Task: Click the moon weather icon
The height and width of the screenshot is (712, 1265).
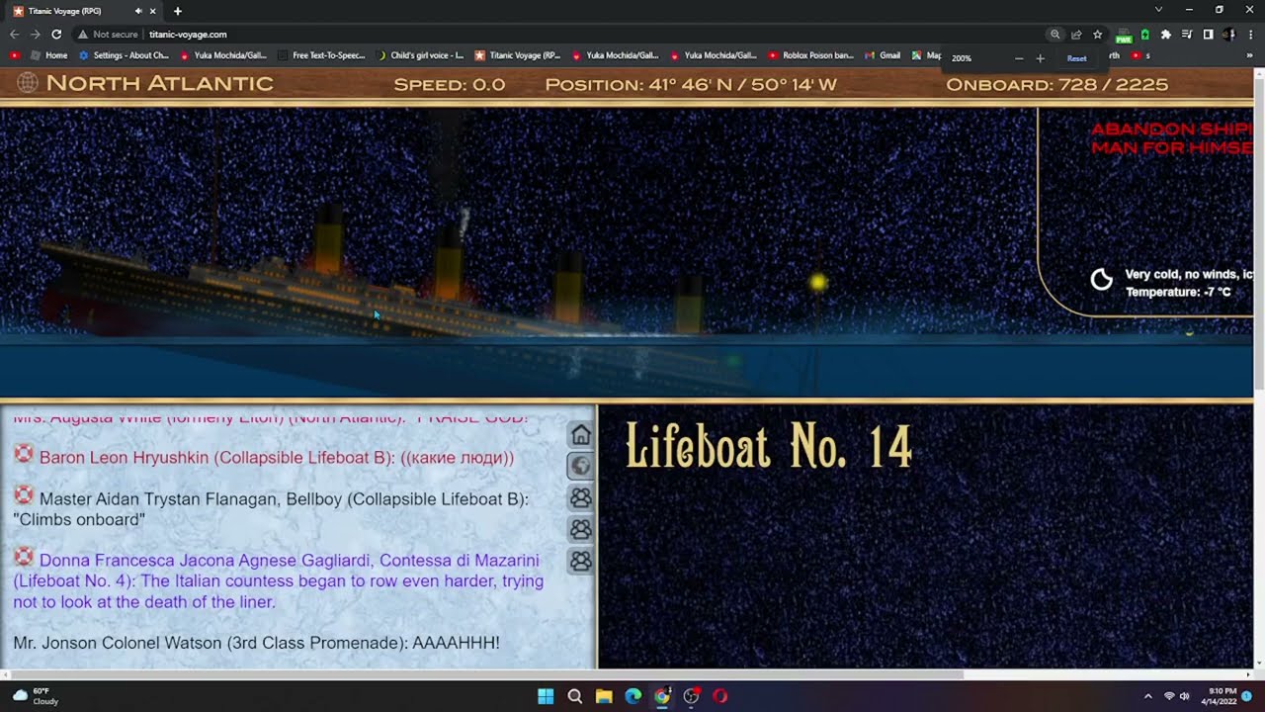Action: [x=1101, y=280]
